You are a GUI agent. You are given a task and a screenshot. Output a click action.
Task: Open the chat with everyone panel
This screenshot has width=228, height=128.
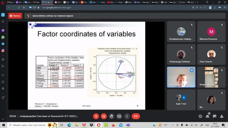tap(214, 116)
